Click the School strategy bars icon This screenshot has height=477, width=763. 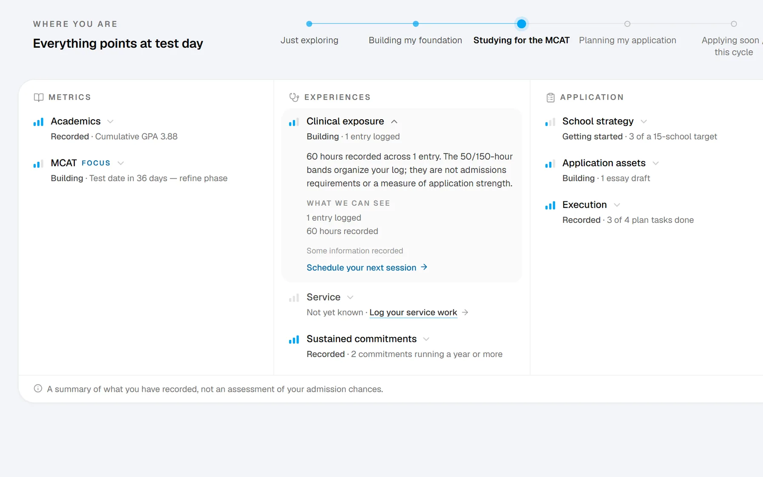click(550, 122)
